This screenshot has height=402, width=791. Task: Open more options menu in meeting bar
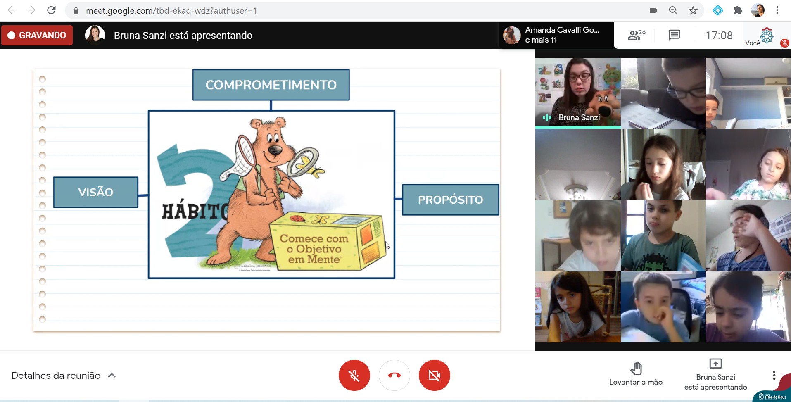774,375
